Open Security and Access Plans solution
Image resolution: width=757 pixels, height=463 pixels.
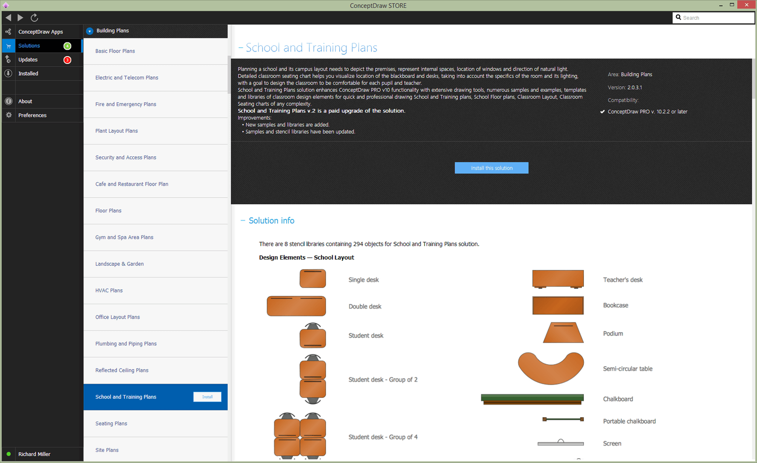tap(155, 157)
